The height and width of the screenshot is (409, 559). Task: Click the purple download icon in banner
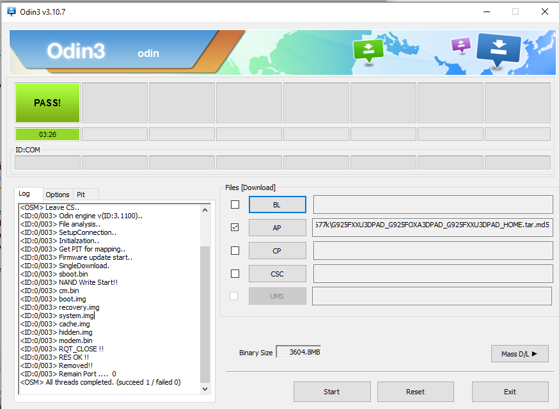click(x=461, y=45)
